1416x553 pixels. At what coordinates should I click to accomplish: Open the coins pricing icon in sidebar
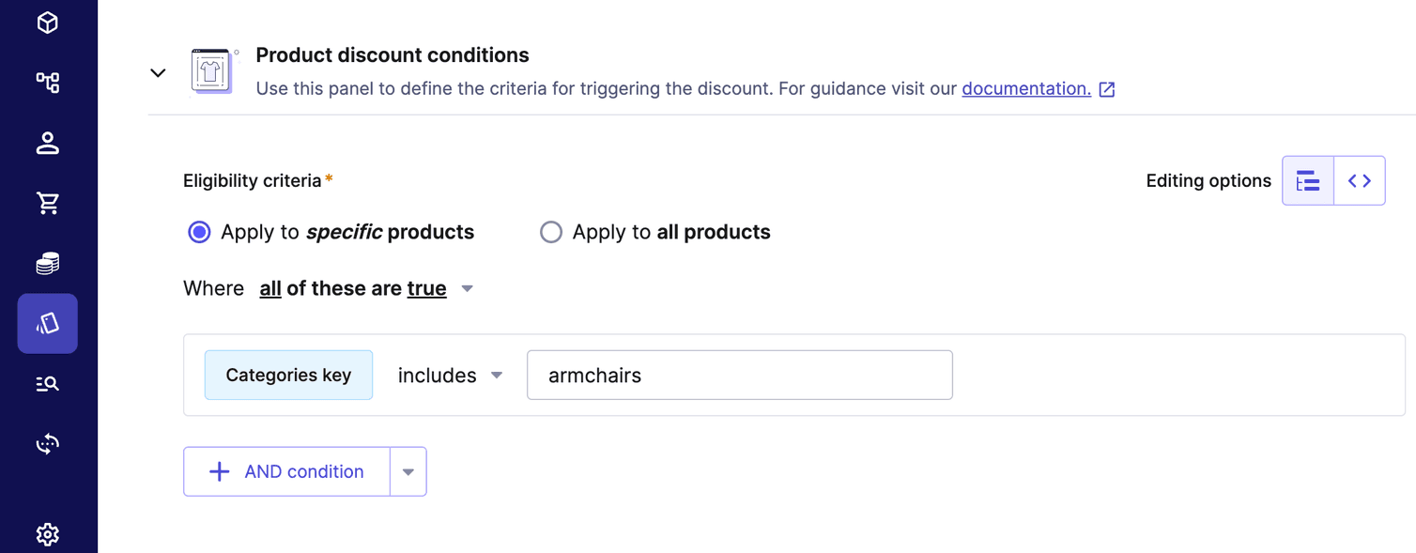coord(47,263)
